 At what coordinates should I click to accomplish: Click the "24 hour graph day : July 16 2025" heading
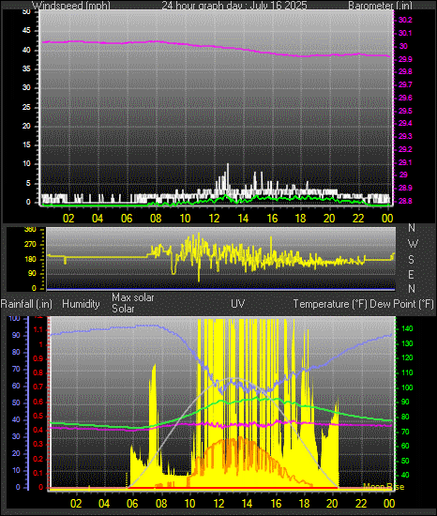pyautogui.click(x=234, y=6)
